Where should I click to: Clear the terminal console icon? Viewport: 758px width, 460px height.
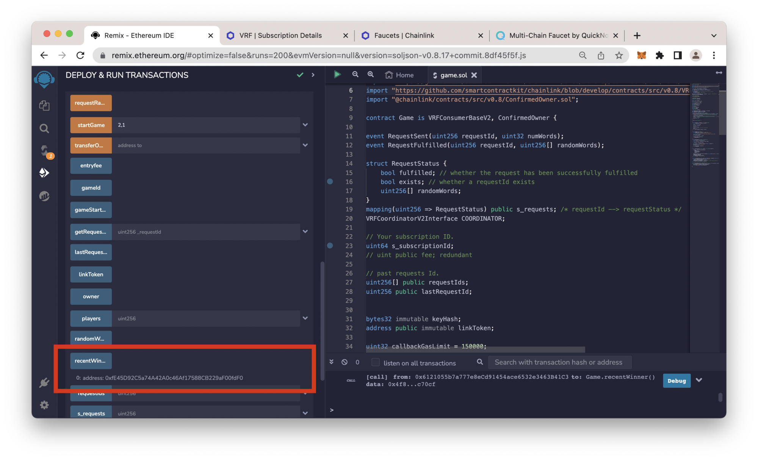click(x=345, y=362)
